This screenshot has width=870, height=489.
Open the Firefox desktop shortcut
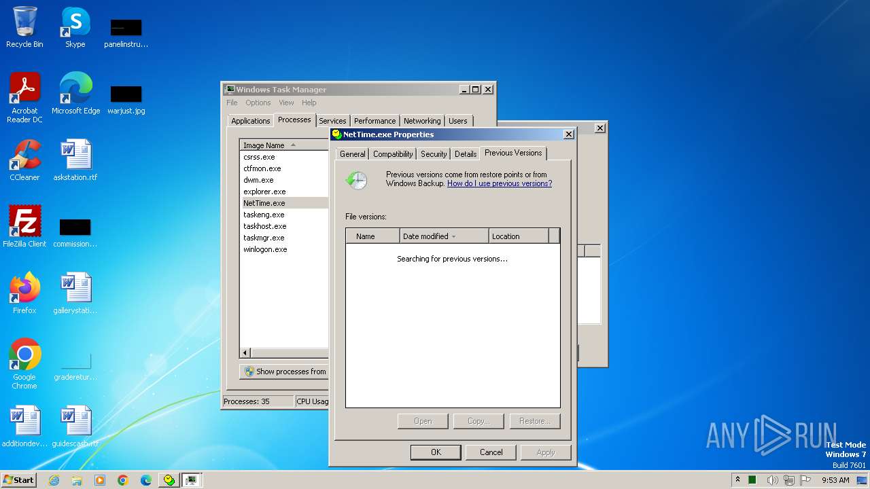point(24,293)
